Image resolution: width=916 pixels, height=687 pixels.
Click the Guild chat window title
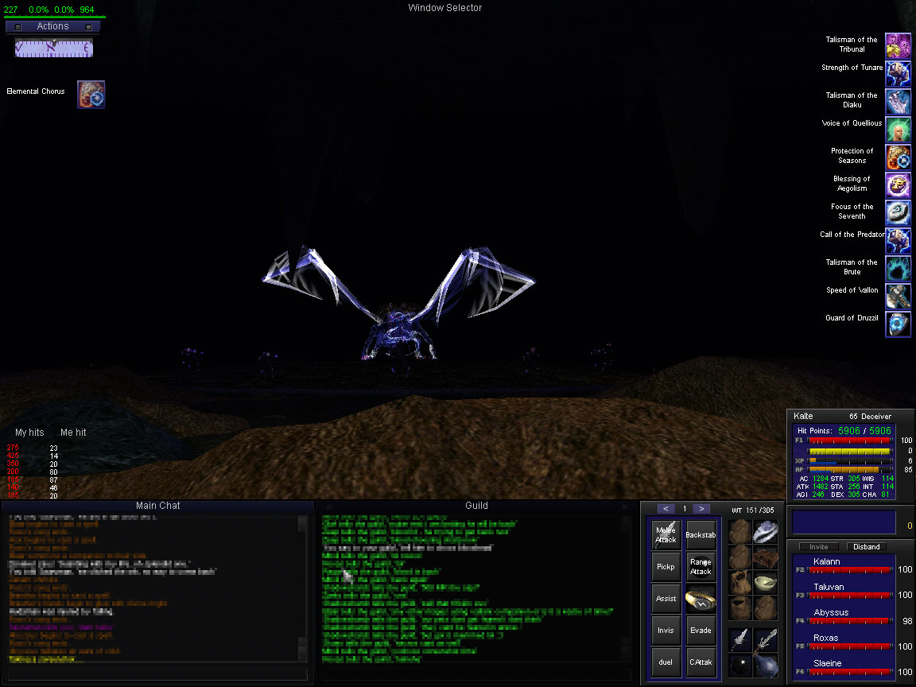pos(476,506)
